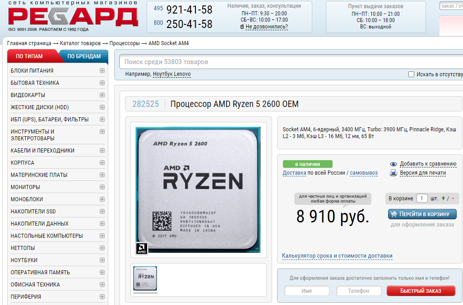Viewport: 463px width, 305px height.
Task: Click the БЫСТРЫЙ ЗАКАЗ button
Action: click(x=421, y=291)
